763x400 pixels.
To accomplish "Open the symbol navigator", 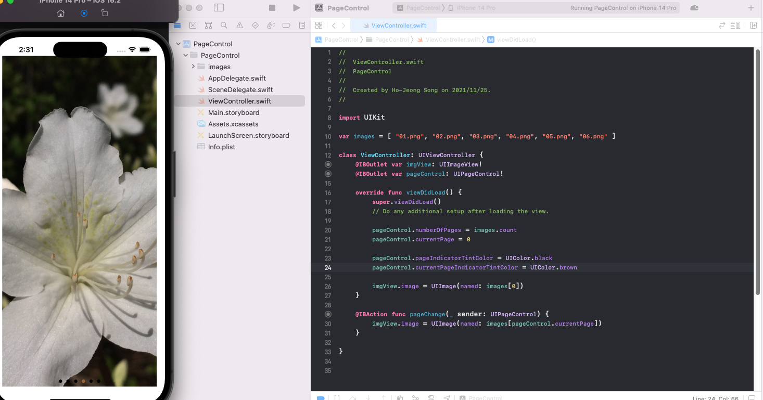I will 209,25.
